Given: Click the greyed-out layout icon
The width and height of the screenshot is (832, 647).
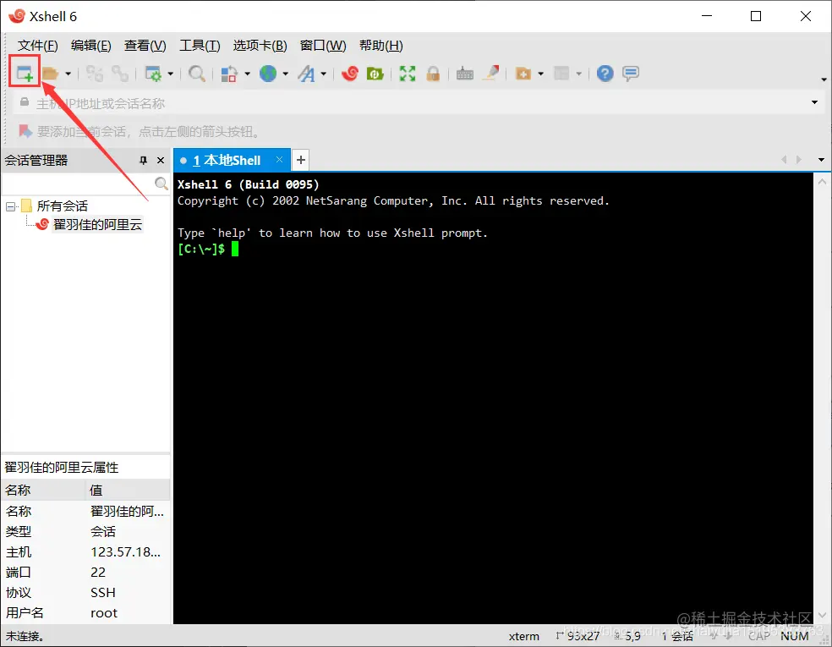Looking at the screenshot, I should pyautogui.click(x=561, y=74).
